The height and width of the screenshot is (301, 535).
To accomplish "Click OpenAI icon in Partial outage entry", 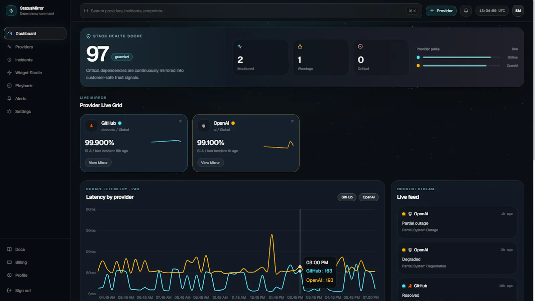I will tap(410, 214).
